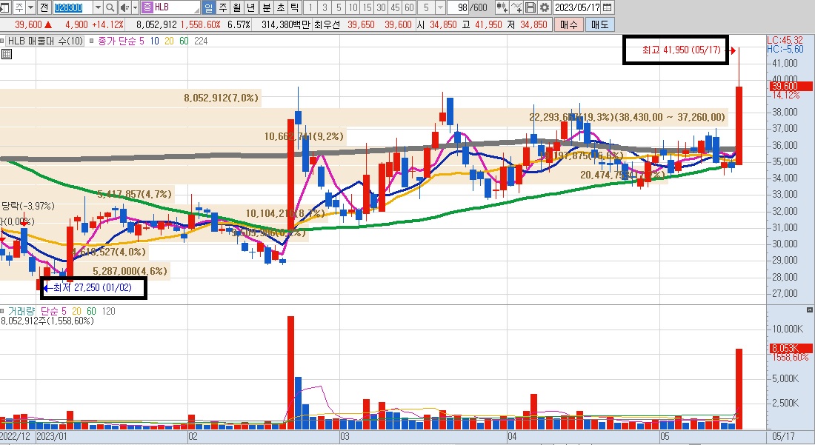The image size is (815, 445).
Task: Click the 최저 27,250 (01/02) low marker
Action: (x=92, y=287)
